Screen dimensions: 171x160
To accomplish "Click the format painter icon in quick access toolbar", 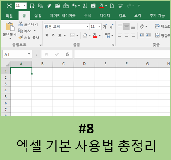I will 49,6.
